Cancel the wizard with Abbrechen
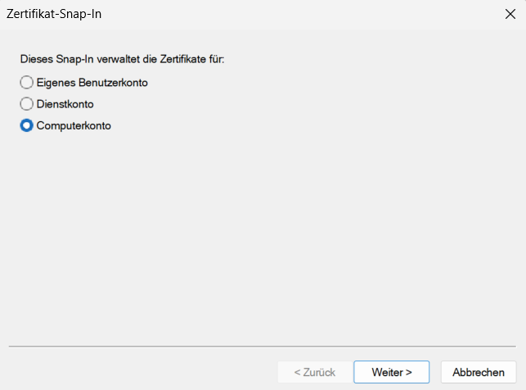Image resolution: width=526 pixels, height=390 pixels. (x=479, y=372)
